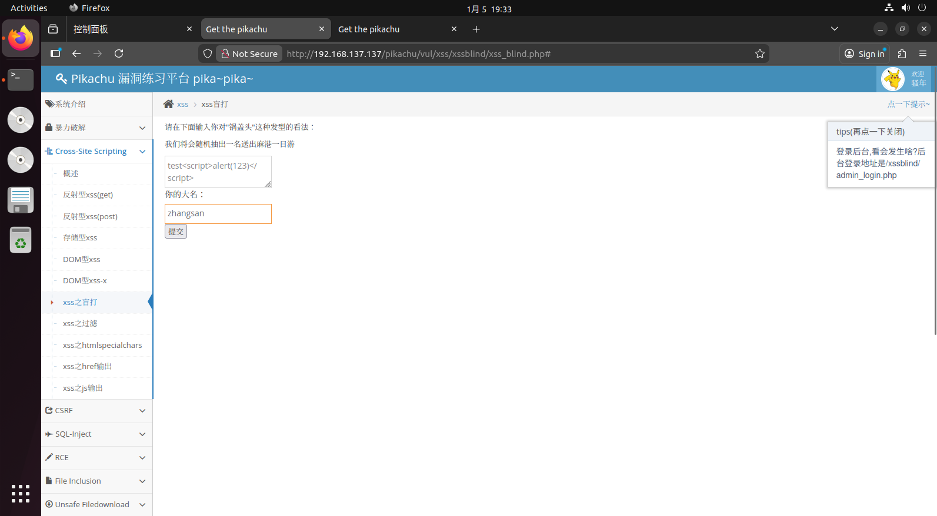Open 反射型xss(get) page
937x516 pixels.
pyautogui.click(x=88, y=195)
